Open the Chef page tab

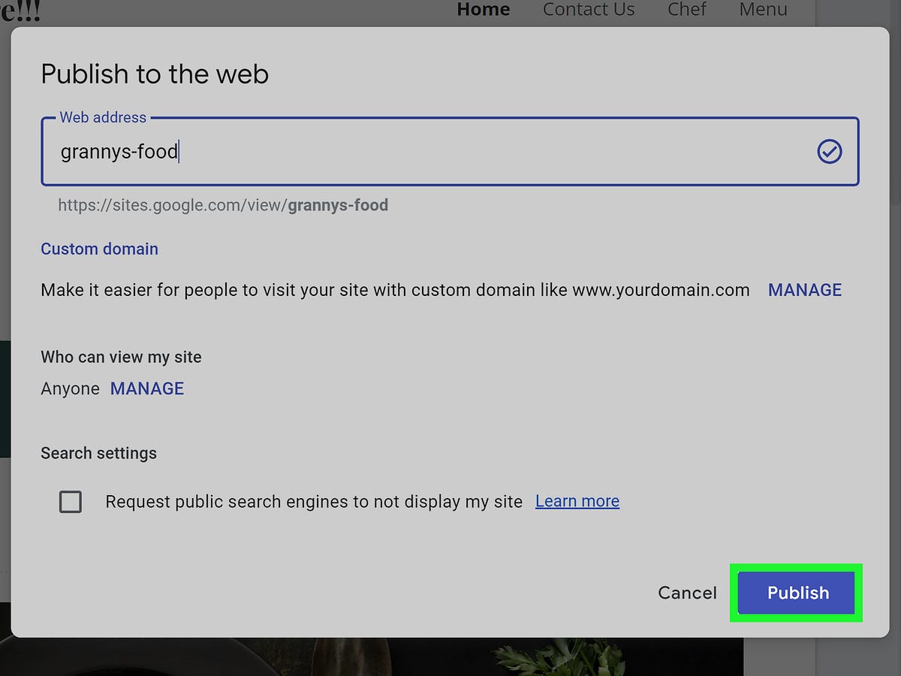[x=686, y=10]
